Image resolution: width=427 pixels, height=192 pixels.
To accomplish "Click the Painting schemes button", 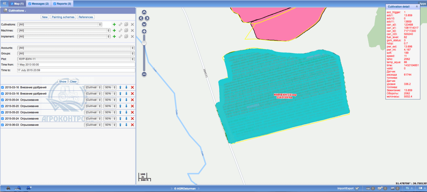I will tap(63, 17).
